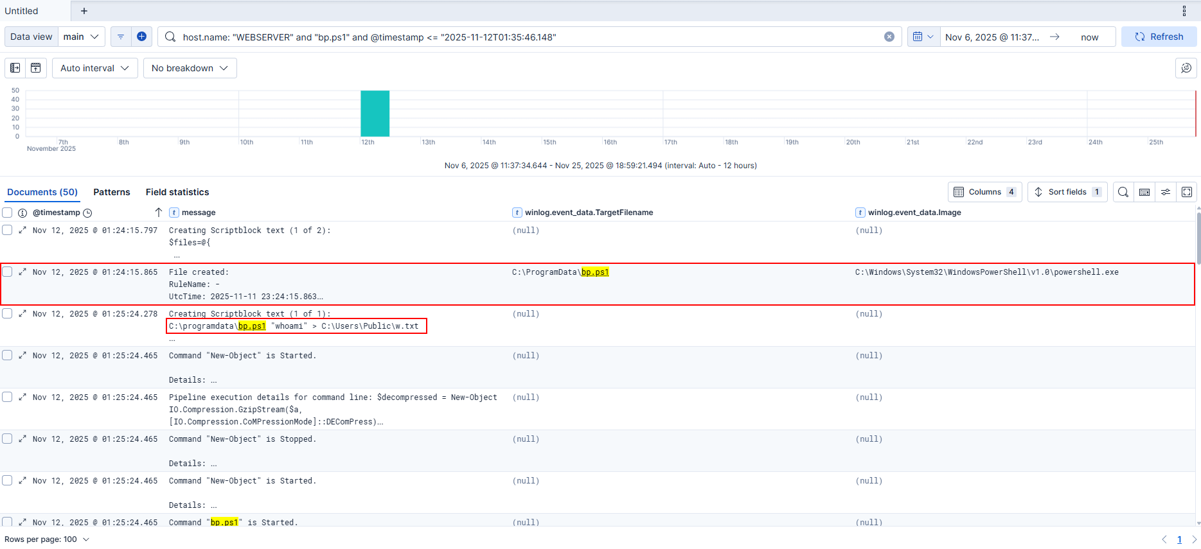The width and height of the screenshot is (1201, 549).
Task: Add a new Discover tab
Action: [84, 11]
